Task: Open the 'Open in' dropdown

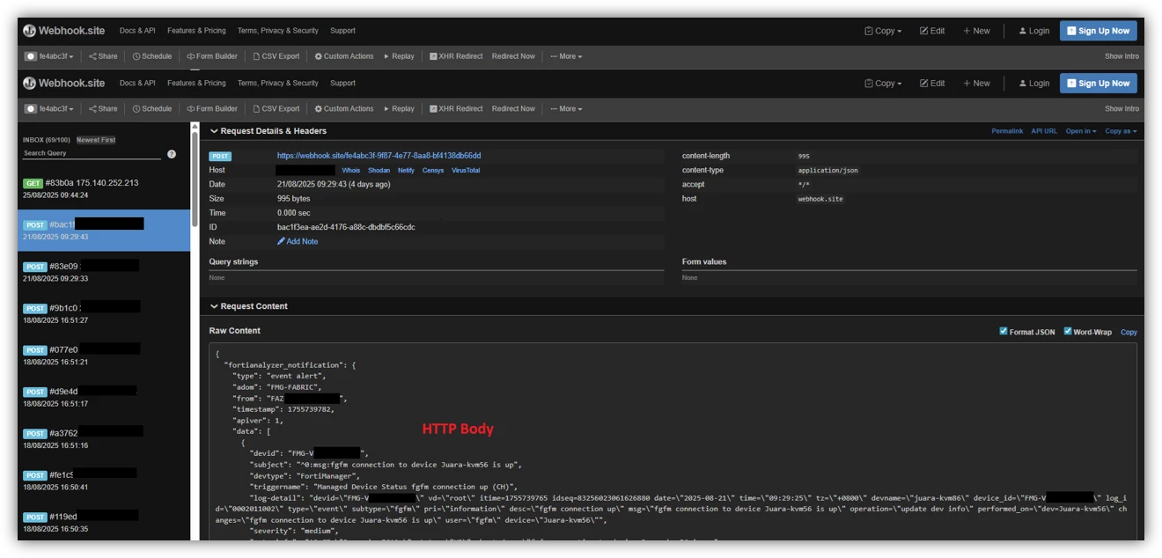Action: pyautogui.click(x=1081, y=131)
